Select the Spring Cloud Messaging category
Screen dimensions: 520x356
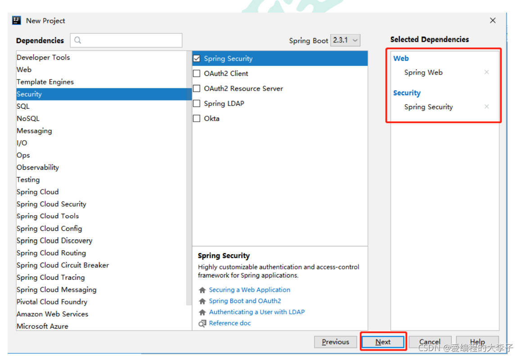point(102,290)
